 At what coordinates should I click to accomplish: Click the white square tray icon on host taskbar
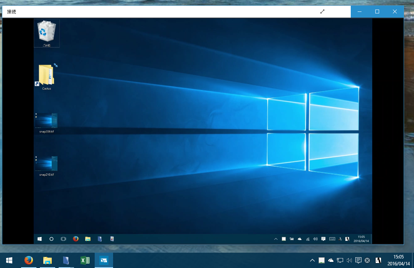coord(322,260)
